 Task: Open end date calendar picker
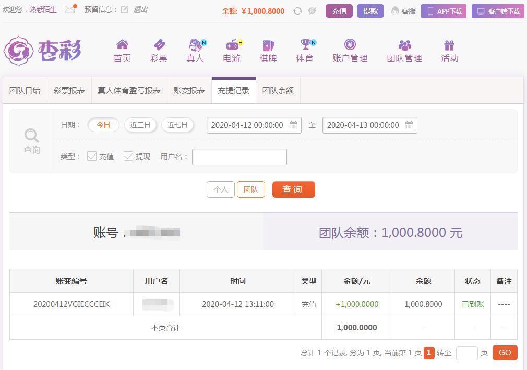point(409,125)
